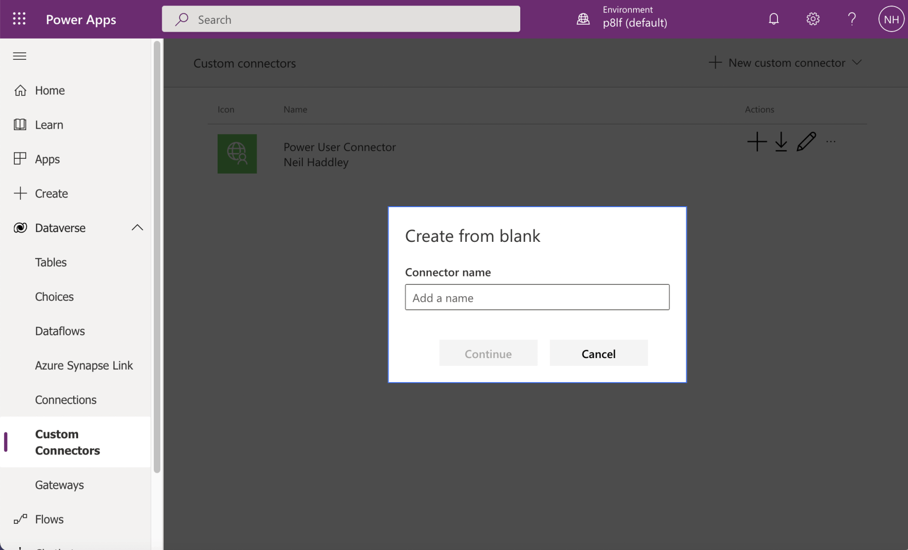Click the Home house icon

[20, 90]
